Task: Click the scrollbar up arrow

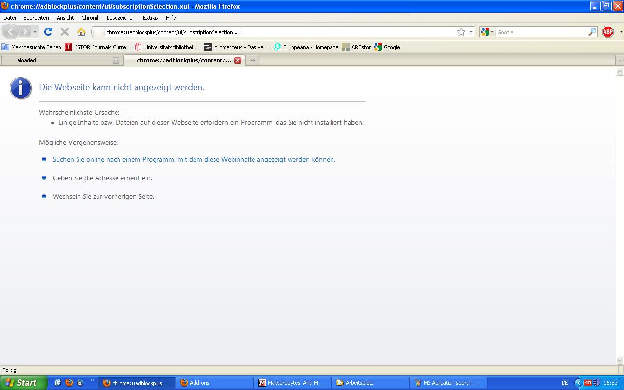Action: click(x=620, y=71)
